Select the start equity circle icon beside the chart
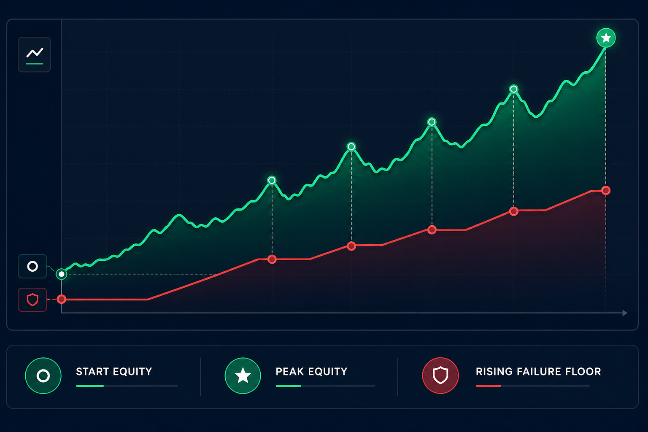 coord(32,266)
